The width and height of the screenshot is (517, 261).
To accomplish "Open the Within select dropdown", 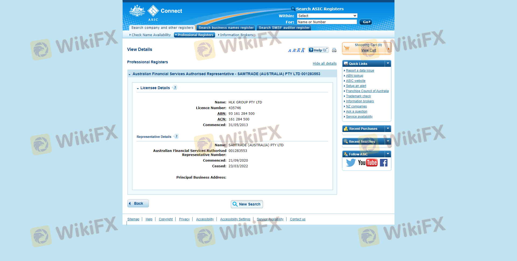I will pyautogui.click(x=327, y=16).
